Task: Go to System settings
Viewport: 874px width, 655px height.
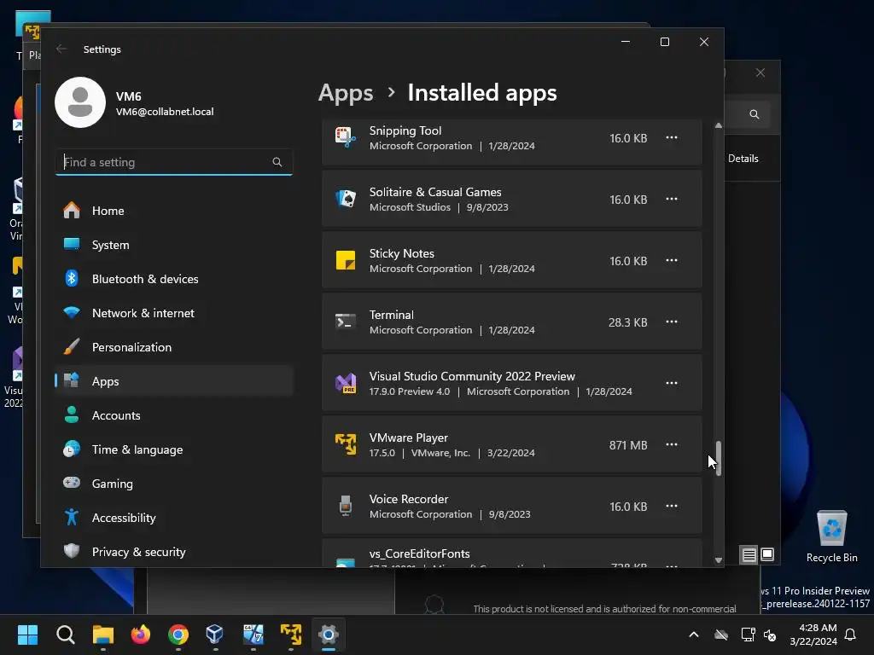Action: 174,245
